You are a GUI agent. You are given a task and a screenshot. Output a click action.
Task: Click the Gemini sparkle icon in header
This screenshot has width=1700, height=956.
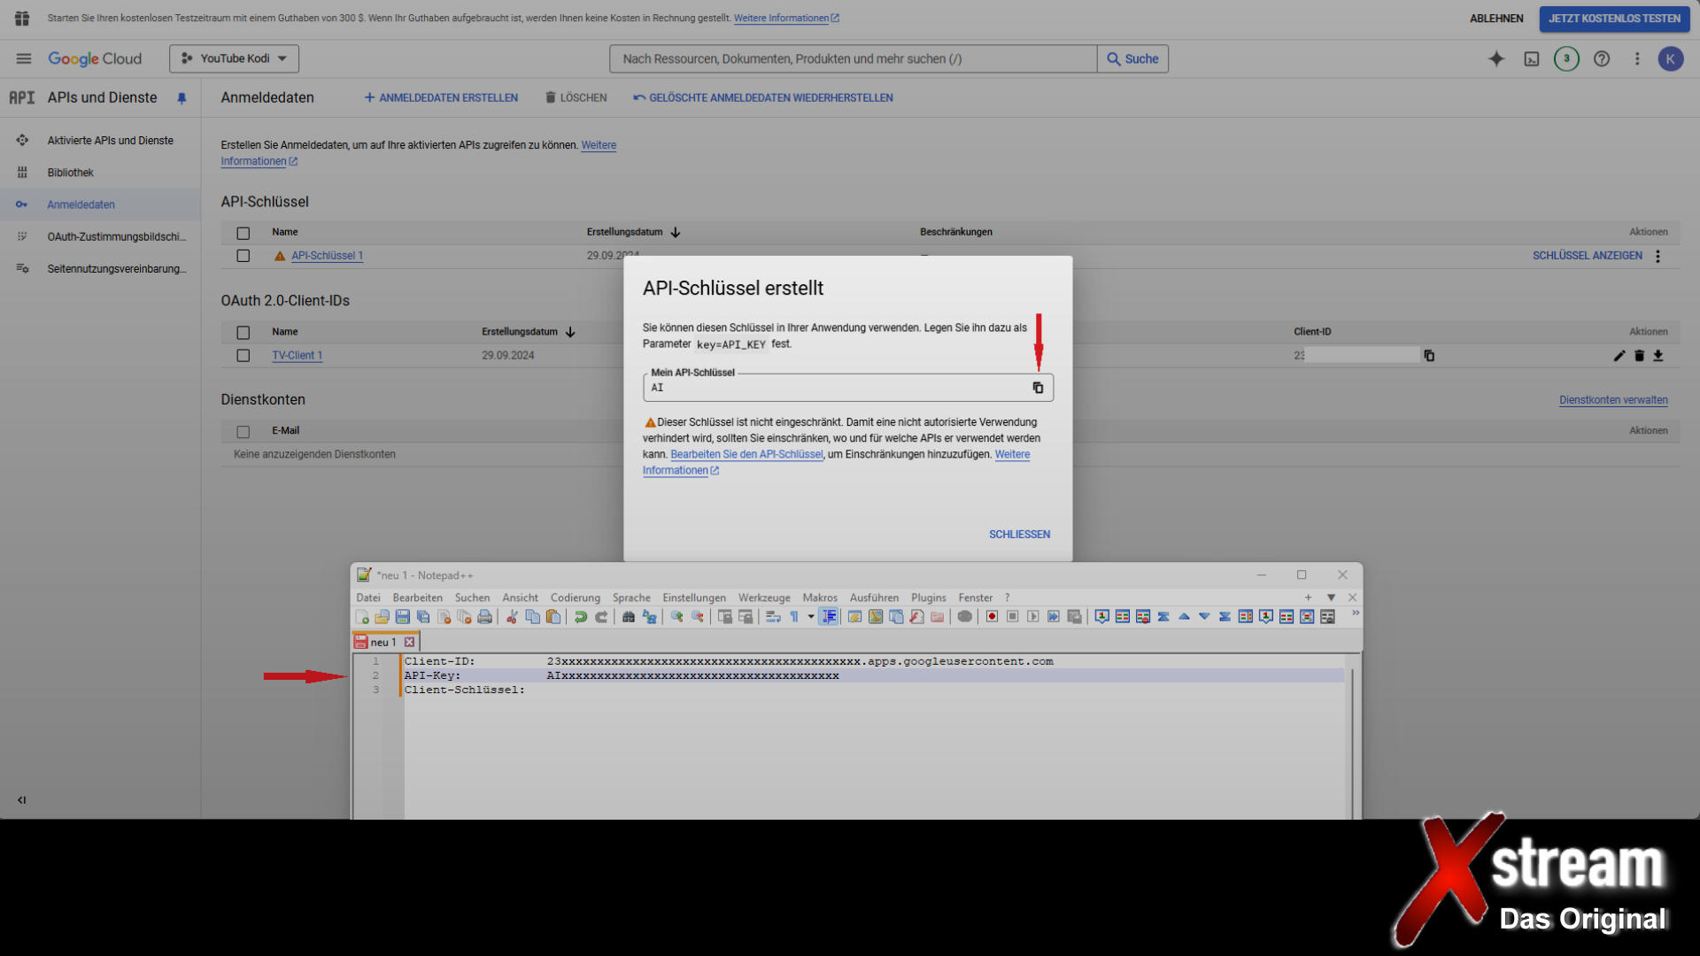1496,58
